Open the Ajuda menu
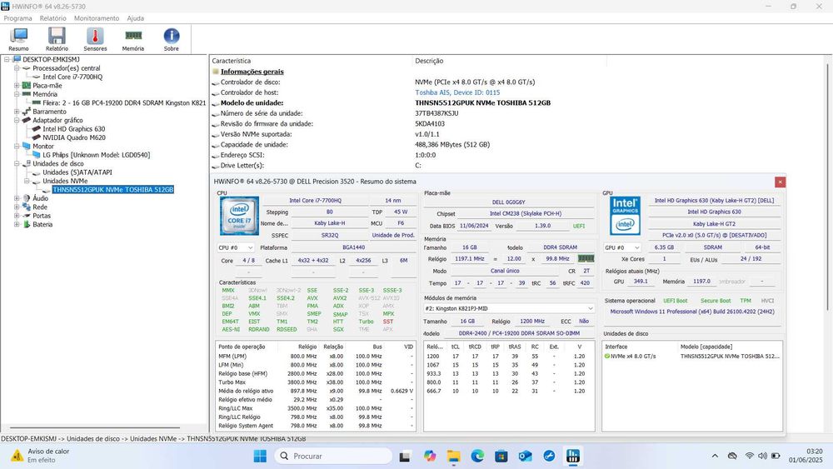 136,18
